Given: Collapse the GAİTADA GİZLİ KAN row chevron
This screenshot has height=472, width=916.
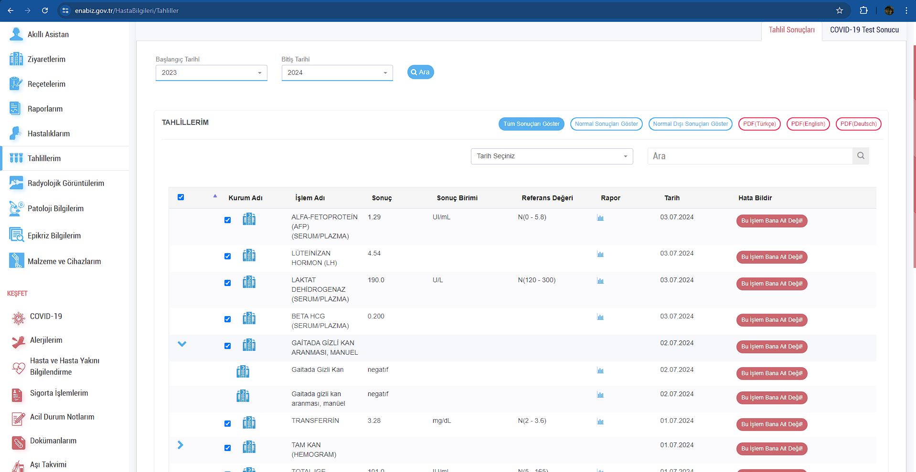Looking at the screenshot, I should tap(182, 344).
